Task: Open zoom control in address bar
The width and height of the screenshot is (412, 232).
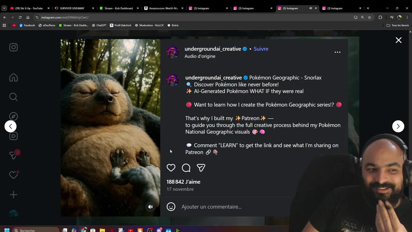Action: [362, 17]
